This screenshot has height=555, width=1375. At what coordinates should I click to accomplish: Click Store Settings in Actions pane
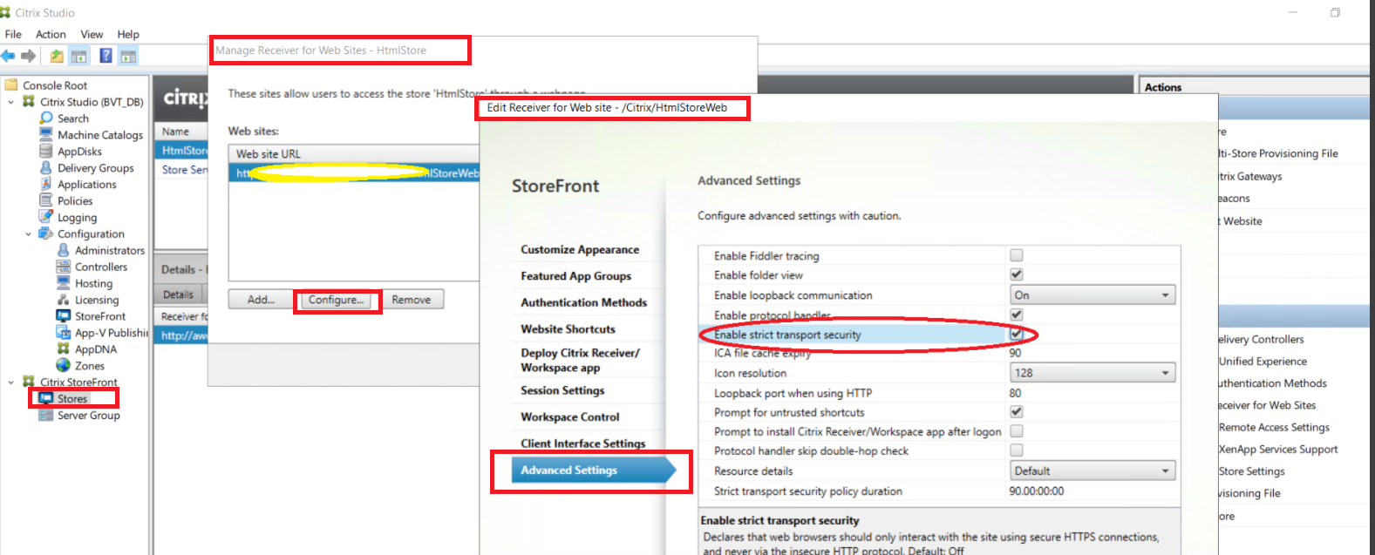1251,471
